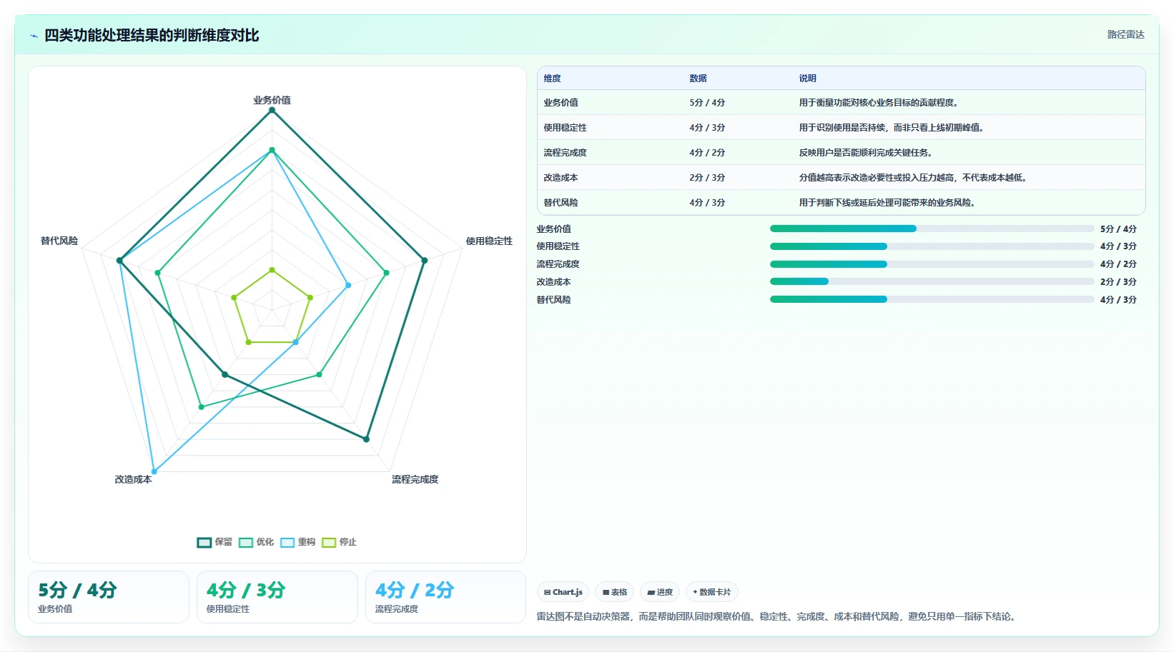Toggle the 优化 legend item
Viewport: 1174px width, 652px height.
[256, 542]
